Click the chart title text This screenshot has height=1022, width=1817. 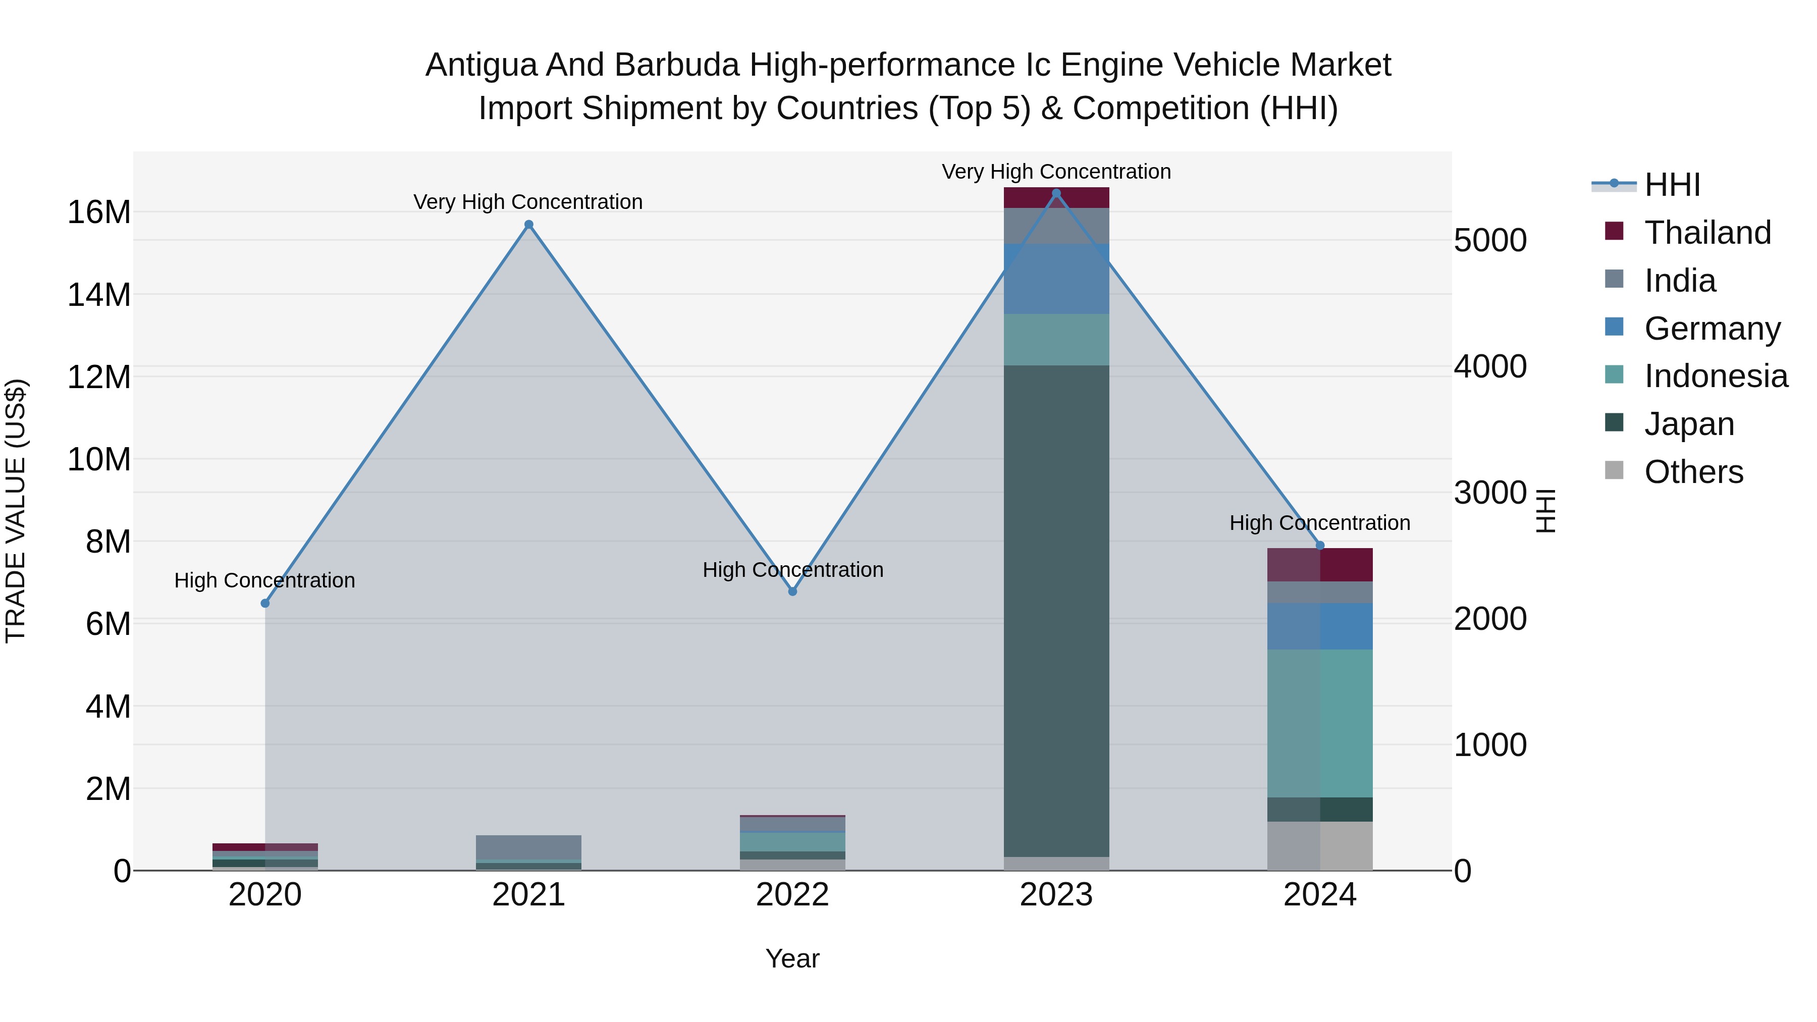908,86
